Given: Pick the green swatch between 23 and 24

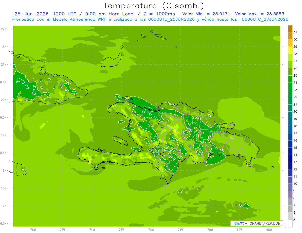Looking at the screenshot, I should tap(290, 86).
